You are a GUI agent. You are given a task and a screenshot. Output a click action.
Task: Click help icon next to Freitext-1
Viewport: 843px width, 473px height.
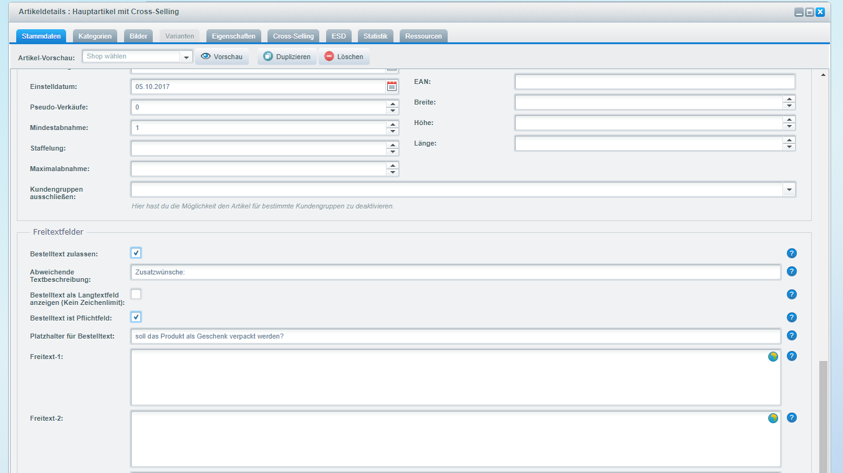(x=792, y=356)
